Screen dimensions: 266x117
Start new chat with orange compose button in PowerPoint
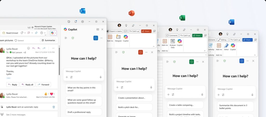click(141, 52)
